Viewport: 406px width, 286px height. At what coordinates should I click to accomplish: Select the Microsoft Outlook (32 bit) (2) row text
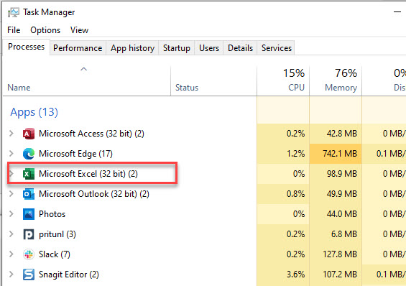click(x=94, y=194)
